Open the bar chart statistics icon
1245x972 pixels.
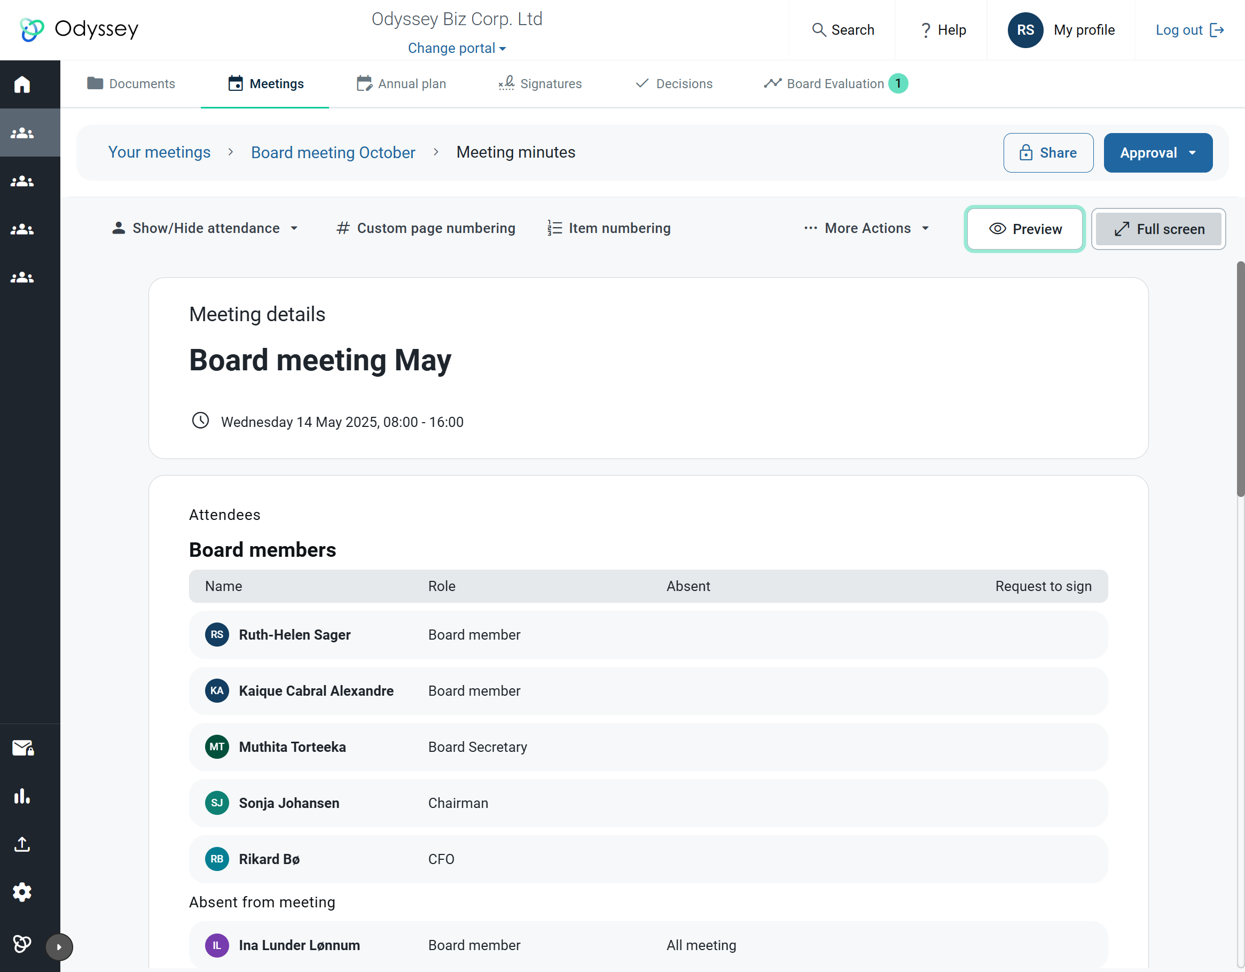(x=22, y=796)
